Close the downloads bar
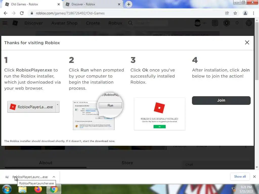 click(x=254, y=177)
